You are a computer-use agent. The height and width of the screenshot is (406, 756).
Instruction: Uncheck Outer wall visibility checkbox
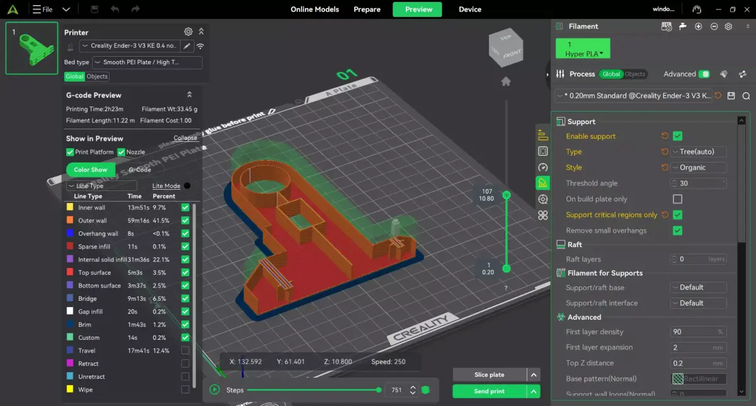click(x=185, y=221)
